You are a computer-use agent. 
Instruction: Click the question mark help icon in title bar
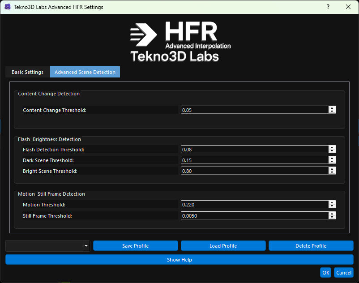pos(328,7)
